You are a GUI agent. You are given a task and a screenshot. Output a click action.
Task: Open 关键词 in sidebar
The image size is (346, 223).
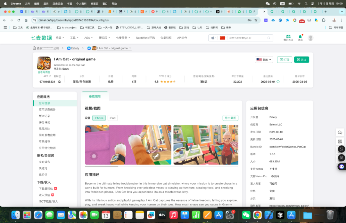click(x=43, y=168)
